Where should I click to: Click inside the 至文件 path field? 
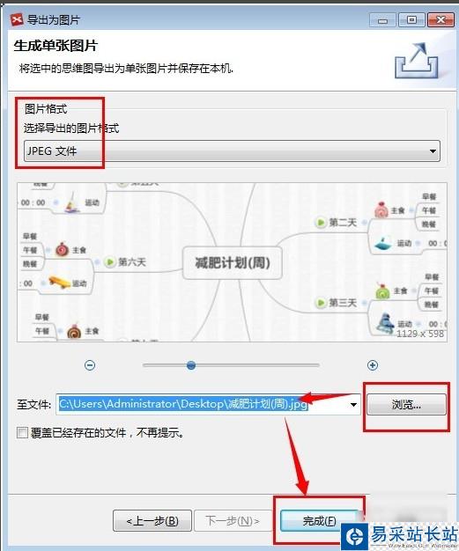[208, 405]
